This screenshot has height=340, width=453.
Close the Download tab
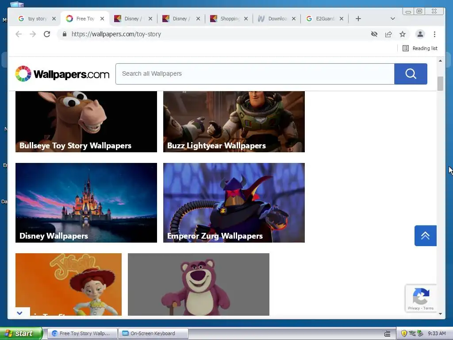294,19
